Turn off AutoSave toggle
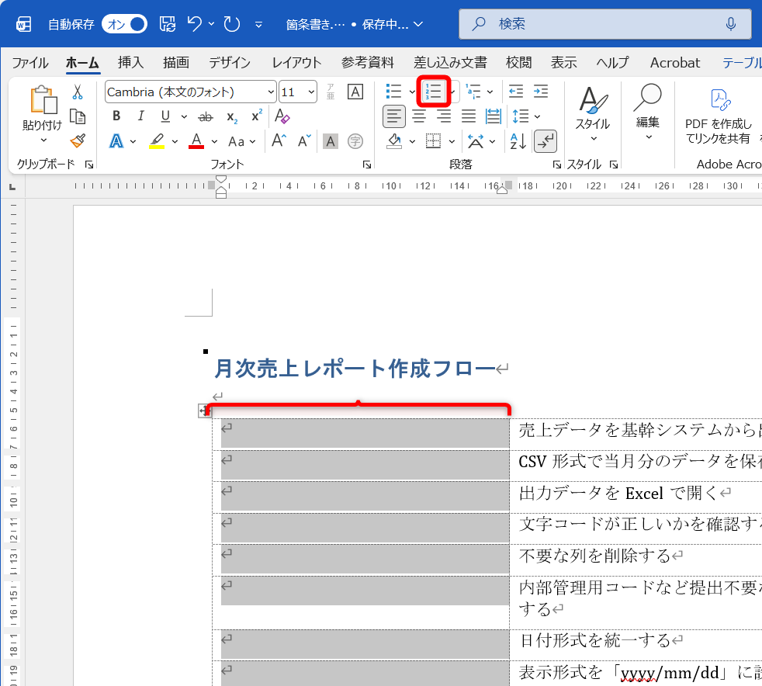 coord(124,24)
